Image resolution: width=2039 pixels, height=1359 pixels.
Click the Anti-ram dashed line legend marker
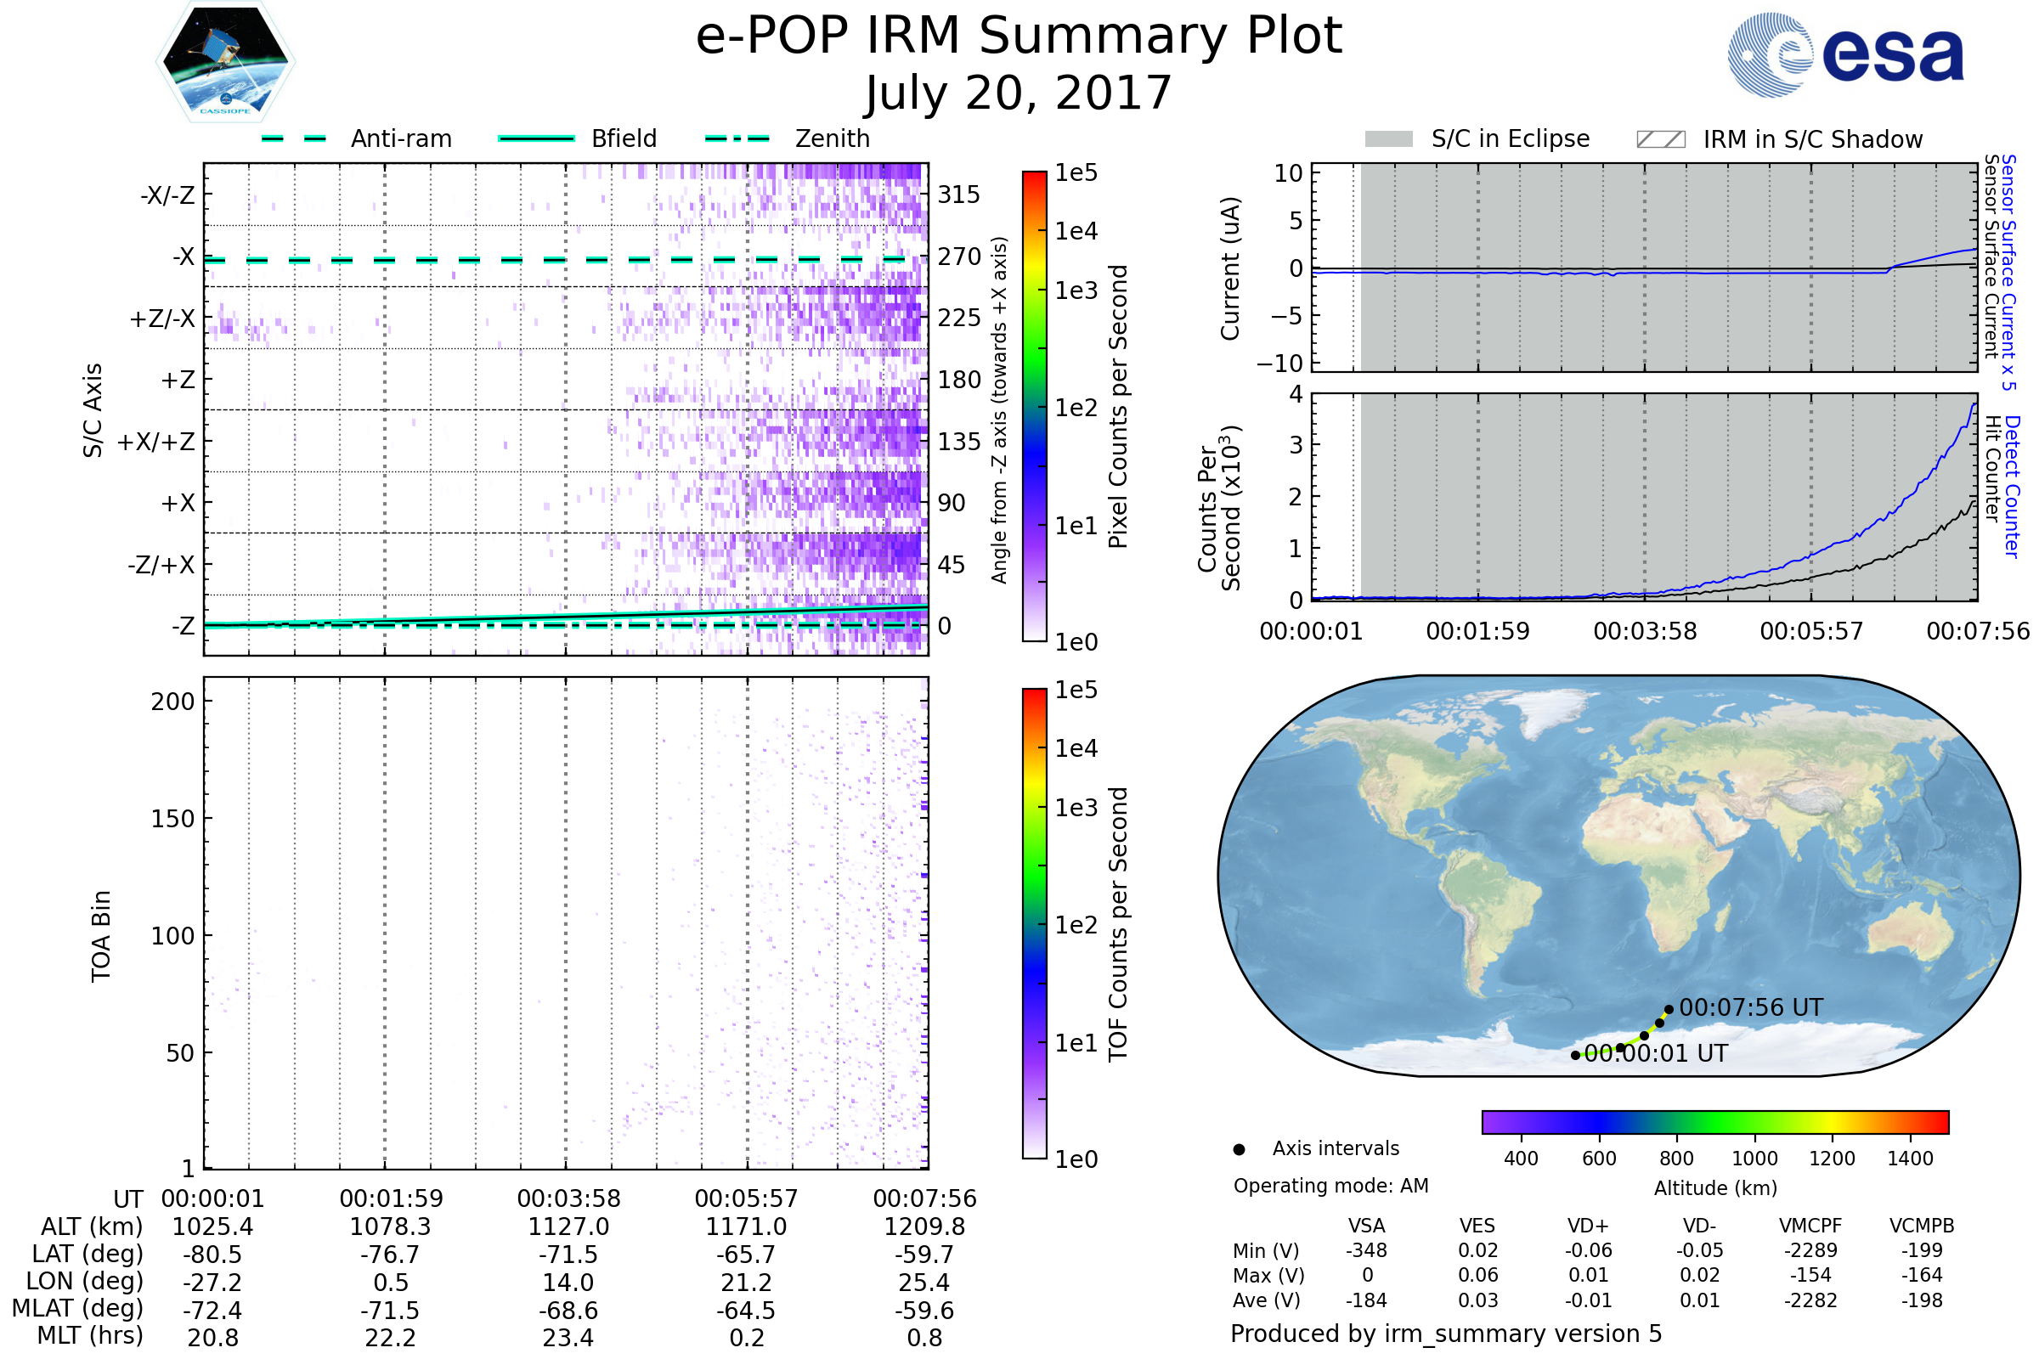pos(294,138)
